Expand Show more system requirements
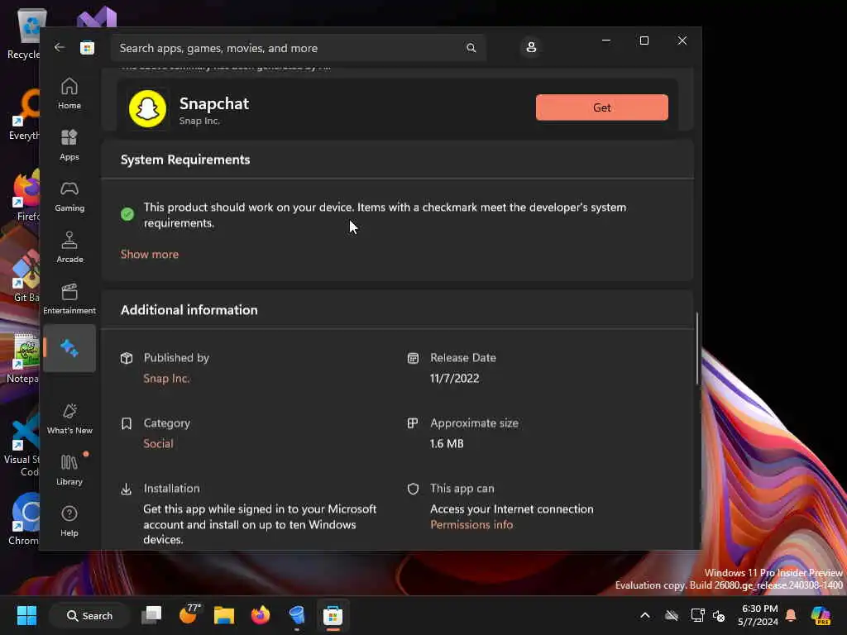This screenshot has width=847, height=635. click(x=150, y=255)
